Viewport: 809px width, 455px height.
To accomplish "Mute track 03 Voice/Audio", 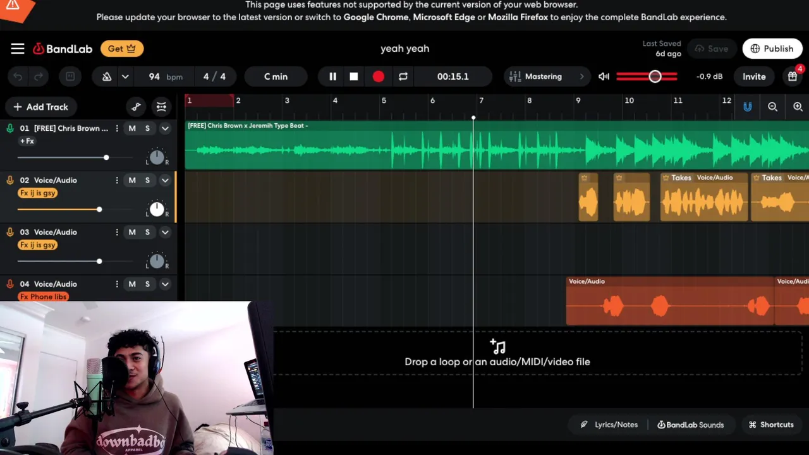I will click(132, 232).
